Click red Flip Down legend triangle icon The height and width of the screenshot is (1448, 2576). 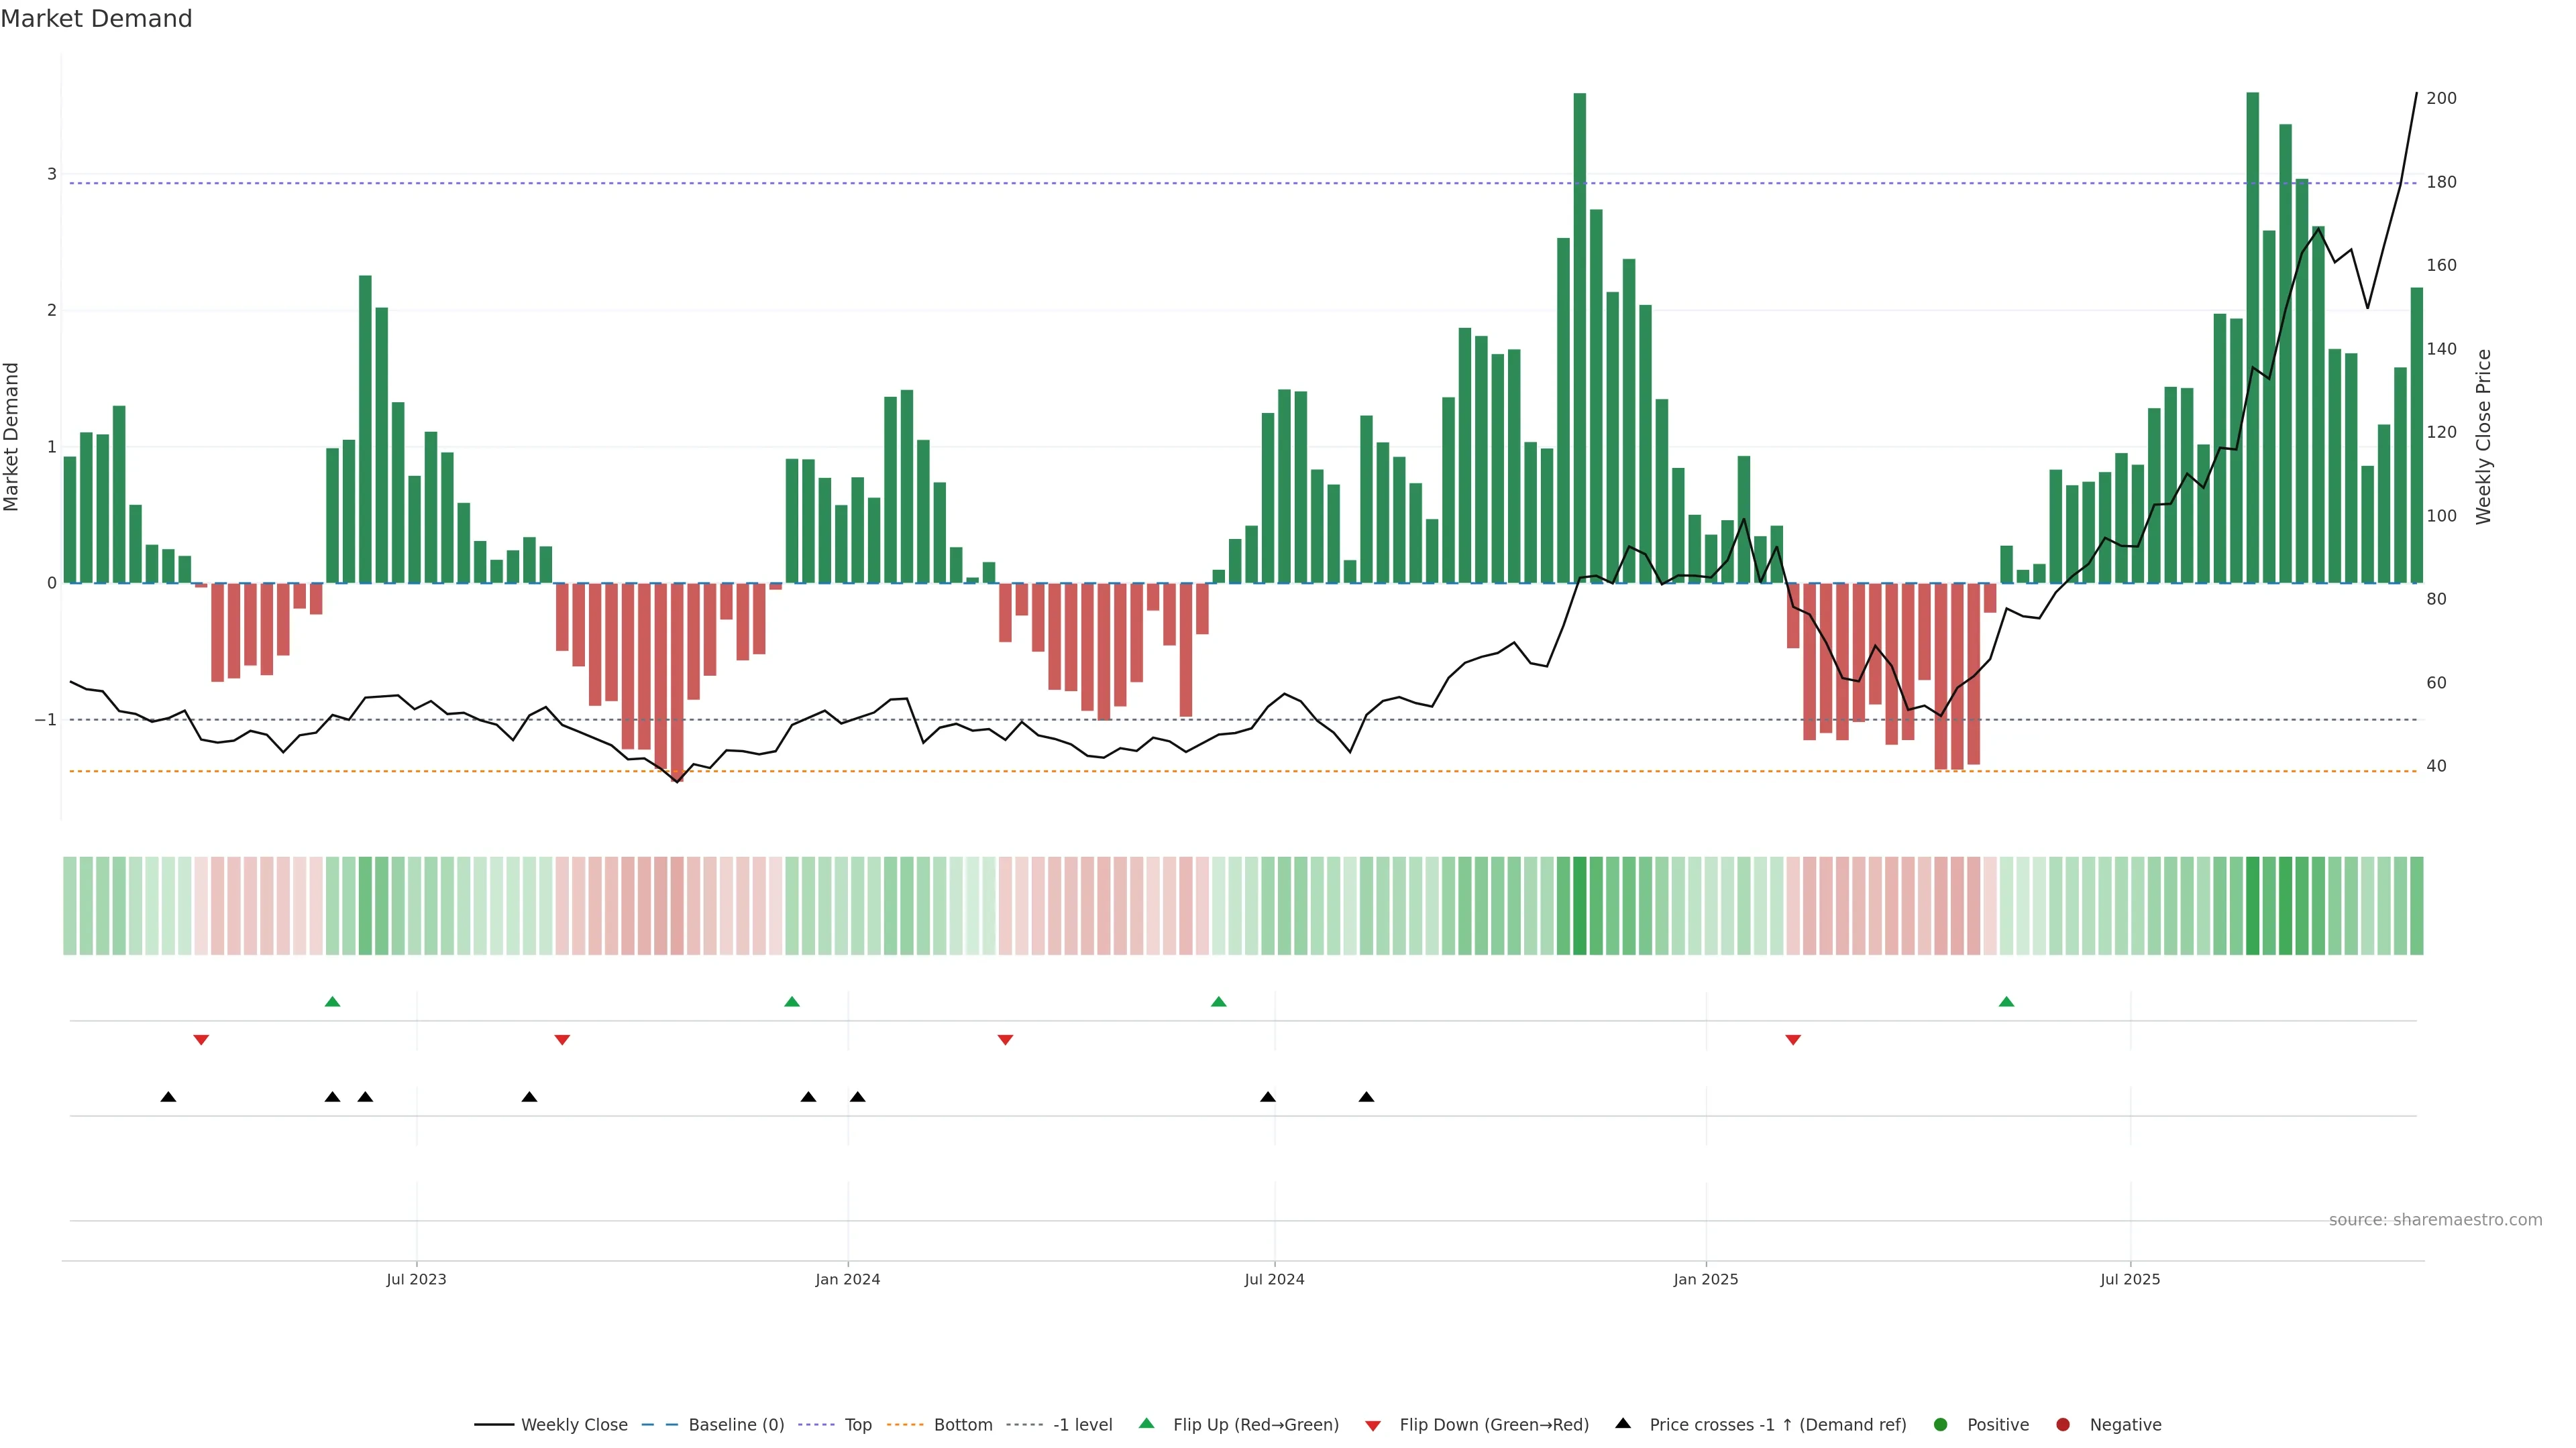coord(1373,1426)
